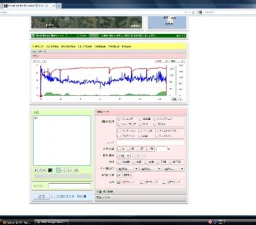Click the reload icon in the address bar
256x225 pixels.
tap(193, 12)
